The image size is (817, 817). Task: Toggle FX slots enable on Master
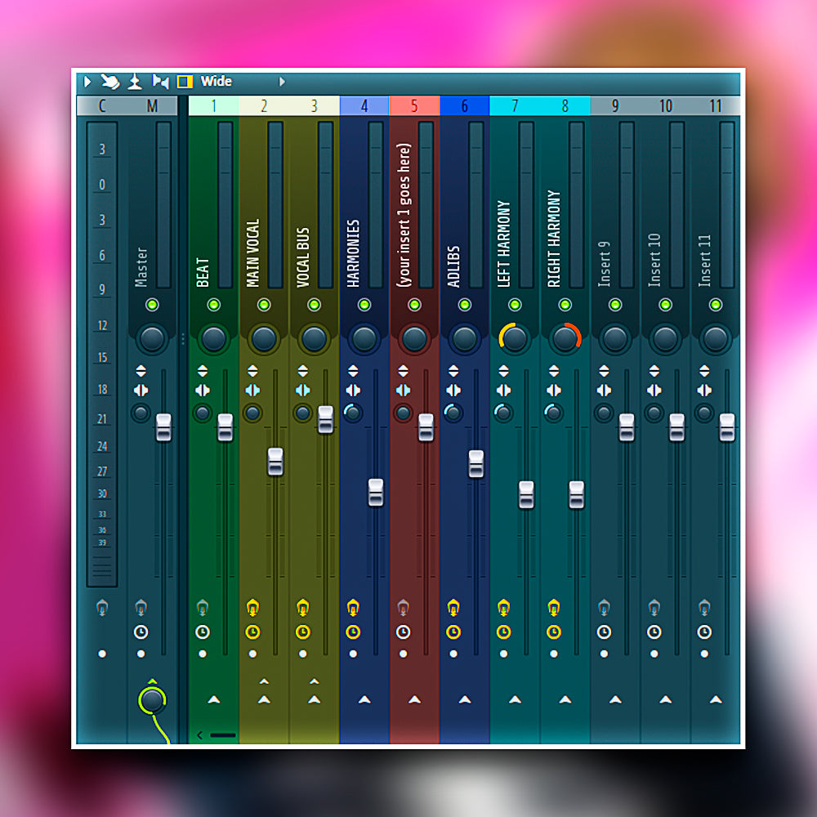click(141, 608)
